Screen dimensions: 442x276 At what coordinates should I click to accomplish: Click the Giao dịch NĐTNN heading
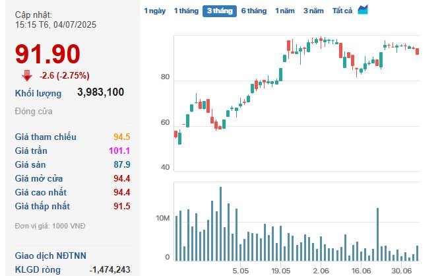coord(51,256)
